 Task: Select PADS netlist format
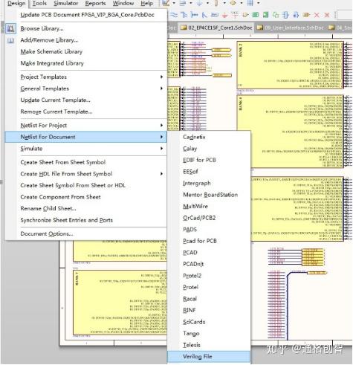tap(209, 230)
